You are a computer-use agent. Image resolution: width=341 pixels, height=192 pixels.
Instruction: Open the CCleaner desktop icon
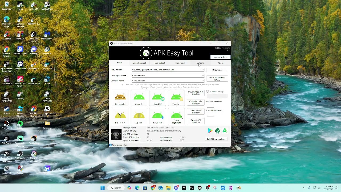tap(7, 35)
